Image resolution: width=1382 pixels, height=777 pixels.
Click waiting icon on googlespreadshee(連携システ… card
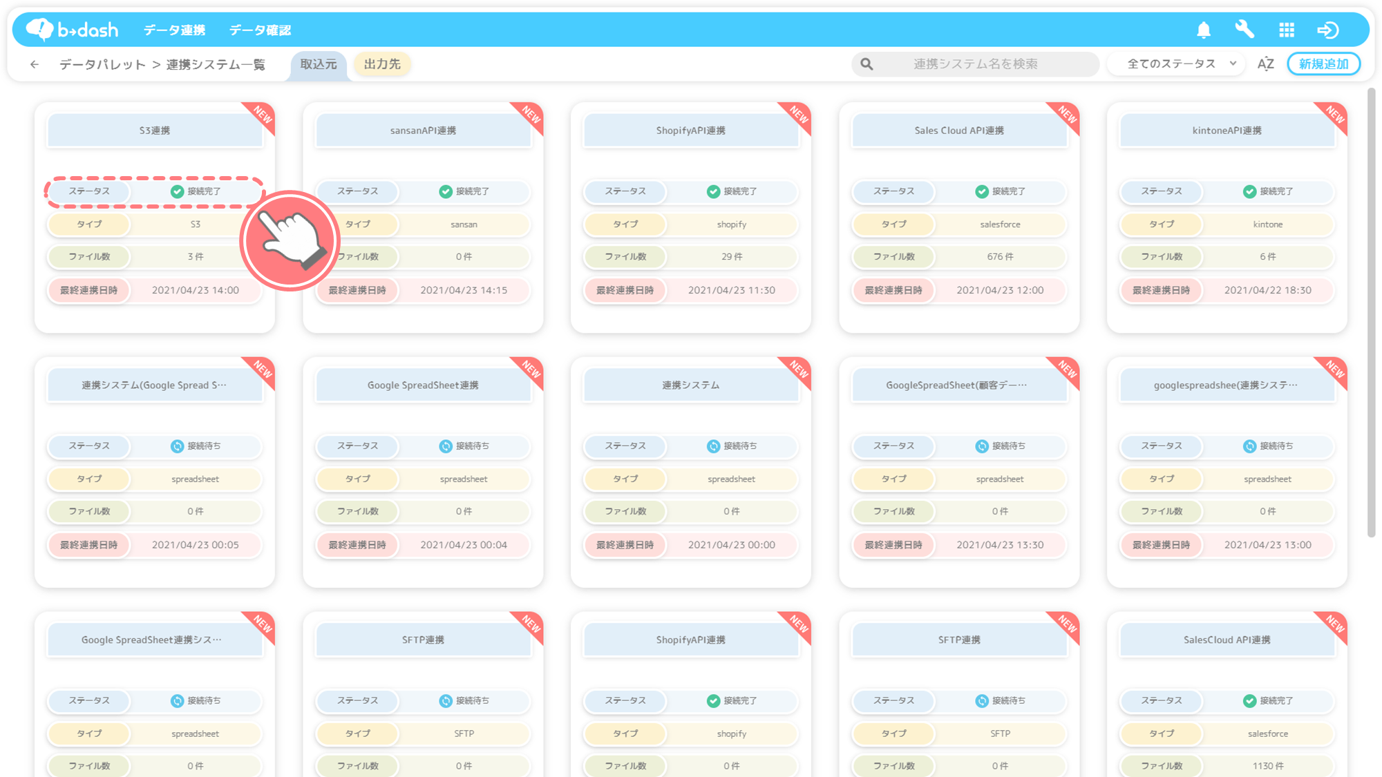(1249, 446)
